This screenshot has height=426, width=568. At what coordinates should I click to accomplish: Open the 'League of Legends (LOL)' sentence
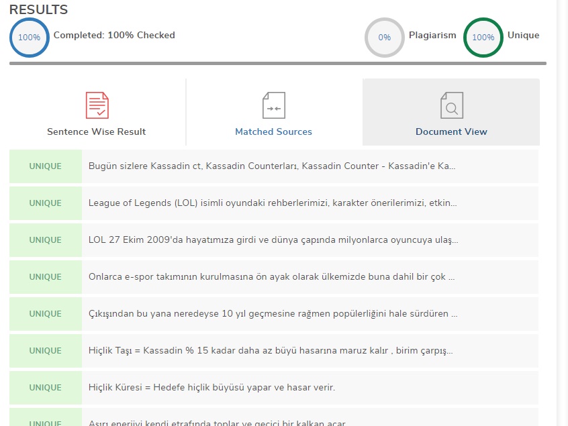[273, 203]
